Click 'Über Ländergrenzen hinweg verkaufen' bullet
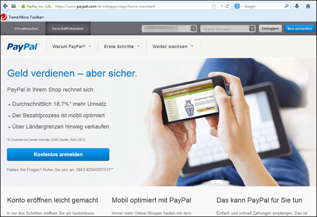The height and width of the screenshot is (217, 317). pos(61,126)
